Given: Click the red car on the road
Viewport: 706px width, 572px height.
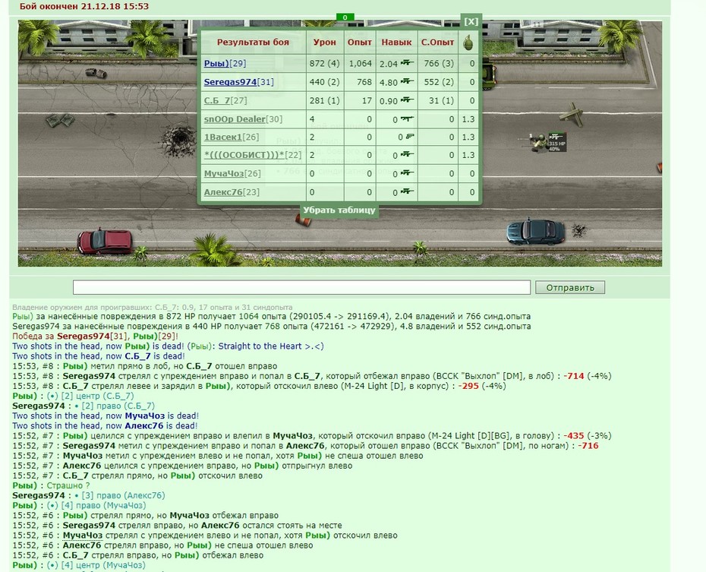Looking at the screenshot, I should point(105,241).
